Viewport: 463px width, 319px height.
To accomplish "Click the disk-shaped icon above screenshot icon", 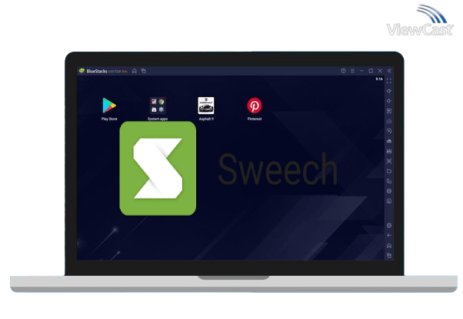I will 389,151.
